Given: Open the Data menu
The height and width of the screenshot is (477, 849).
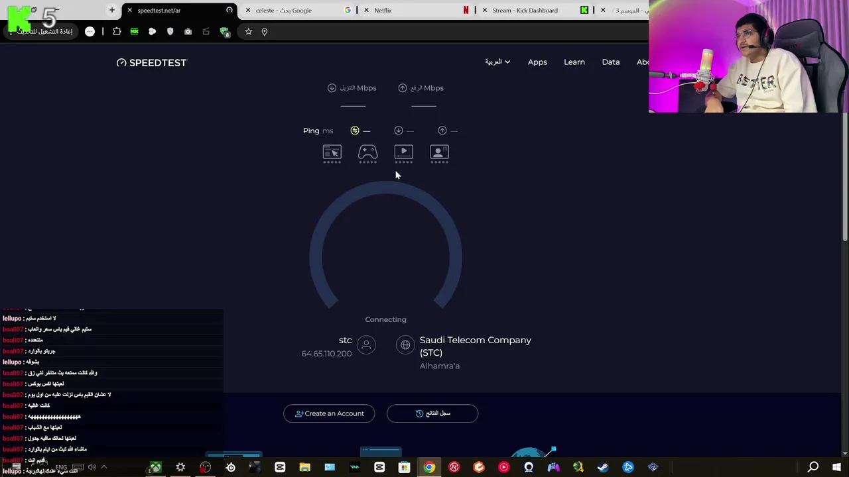Looking at the screenshot, I should click(x=611, y=62).
